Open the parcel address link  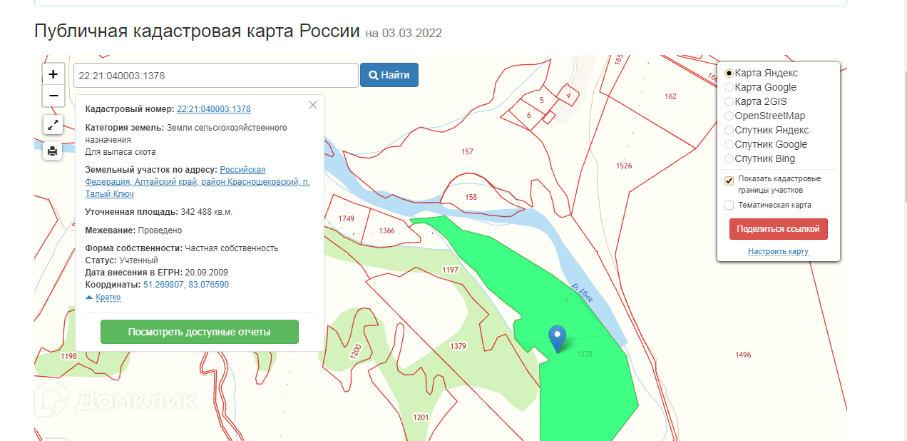point(198,182)
